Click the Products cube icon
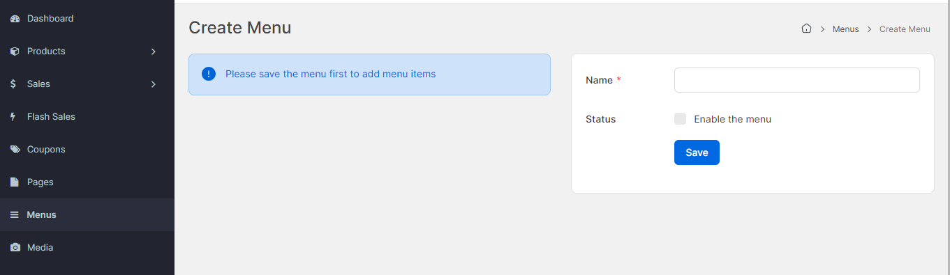 pos(15,52)
